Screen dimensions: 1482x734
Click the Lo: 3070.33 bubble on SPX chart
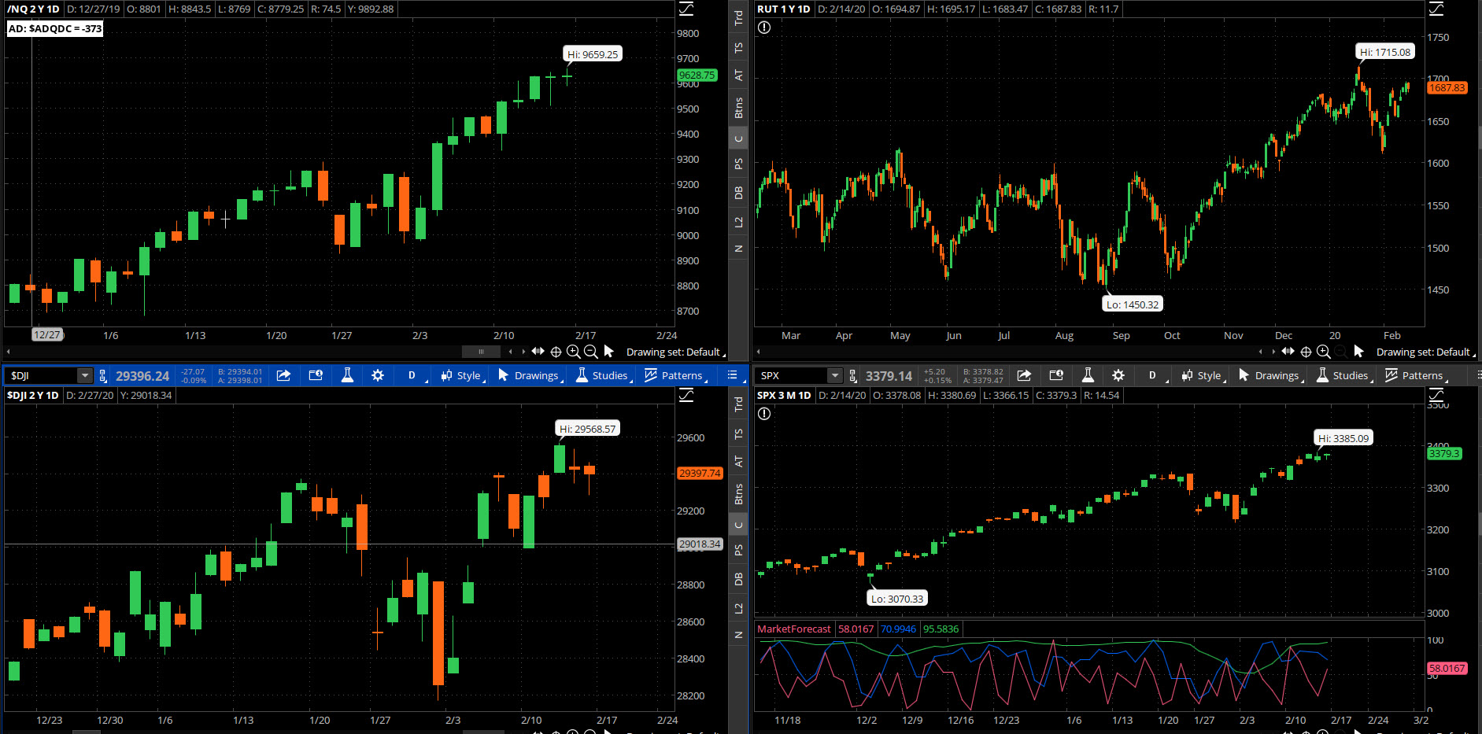click(897, 599)
